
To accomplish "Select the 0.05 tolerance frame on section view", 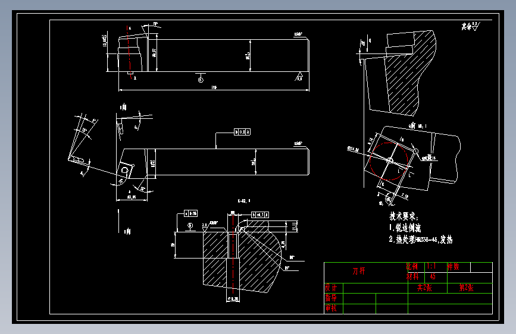I will [190, 214].
